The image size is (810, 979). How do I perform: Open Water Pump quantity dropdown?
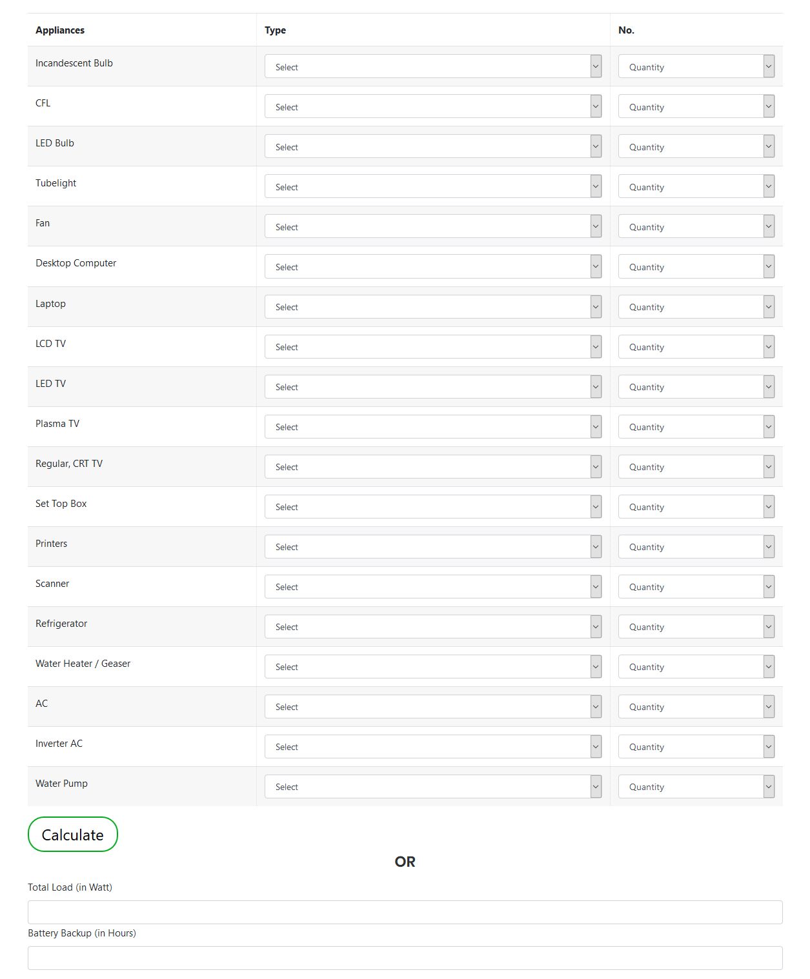tap(696, 786)
